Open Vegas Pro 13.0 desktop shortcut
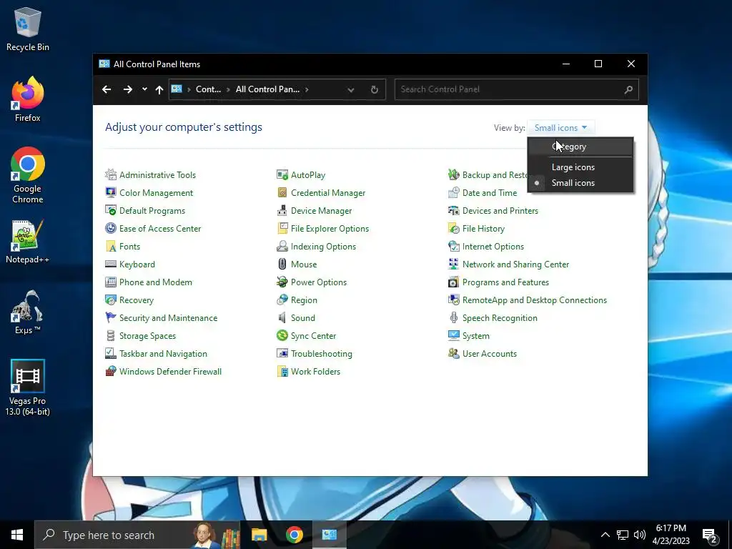The width and height of the screenshot is (732, 549). pos(28,387)
